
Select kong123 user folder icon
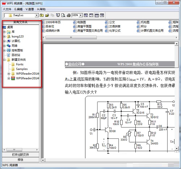pos(9,36)
